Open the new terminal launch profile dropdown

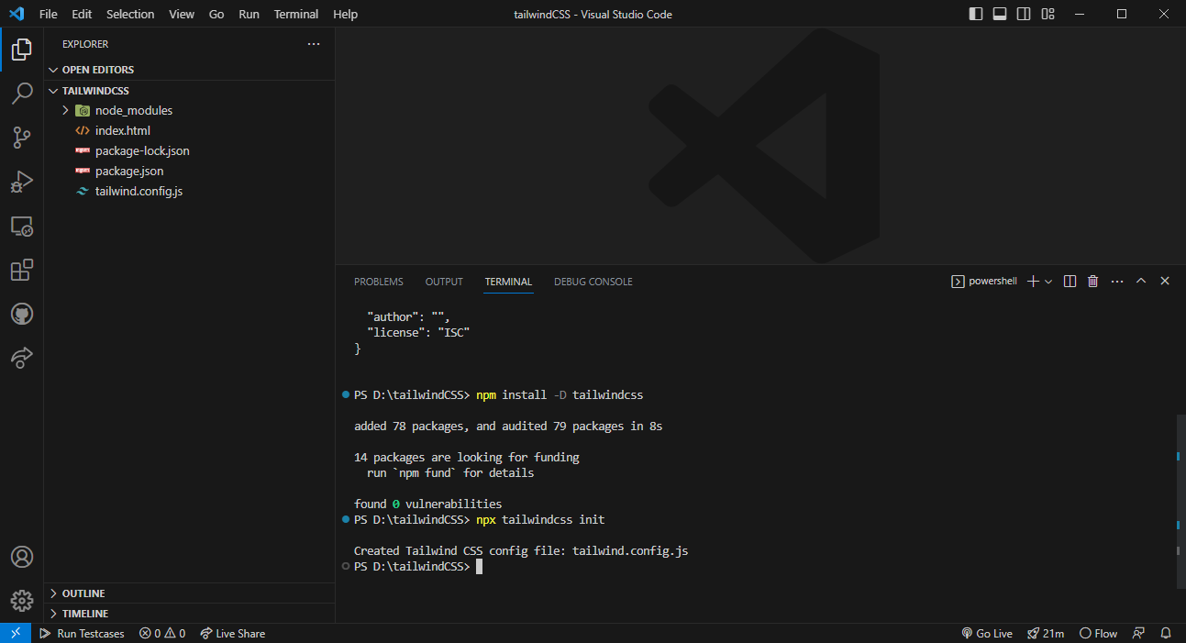coord(1048,282)
